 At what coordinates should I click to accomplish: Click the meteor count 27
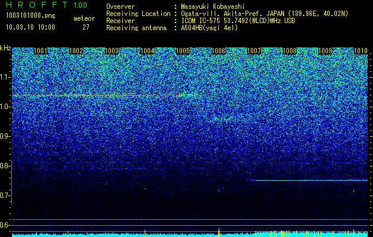(85, 27)
